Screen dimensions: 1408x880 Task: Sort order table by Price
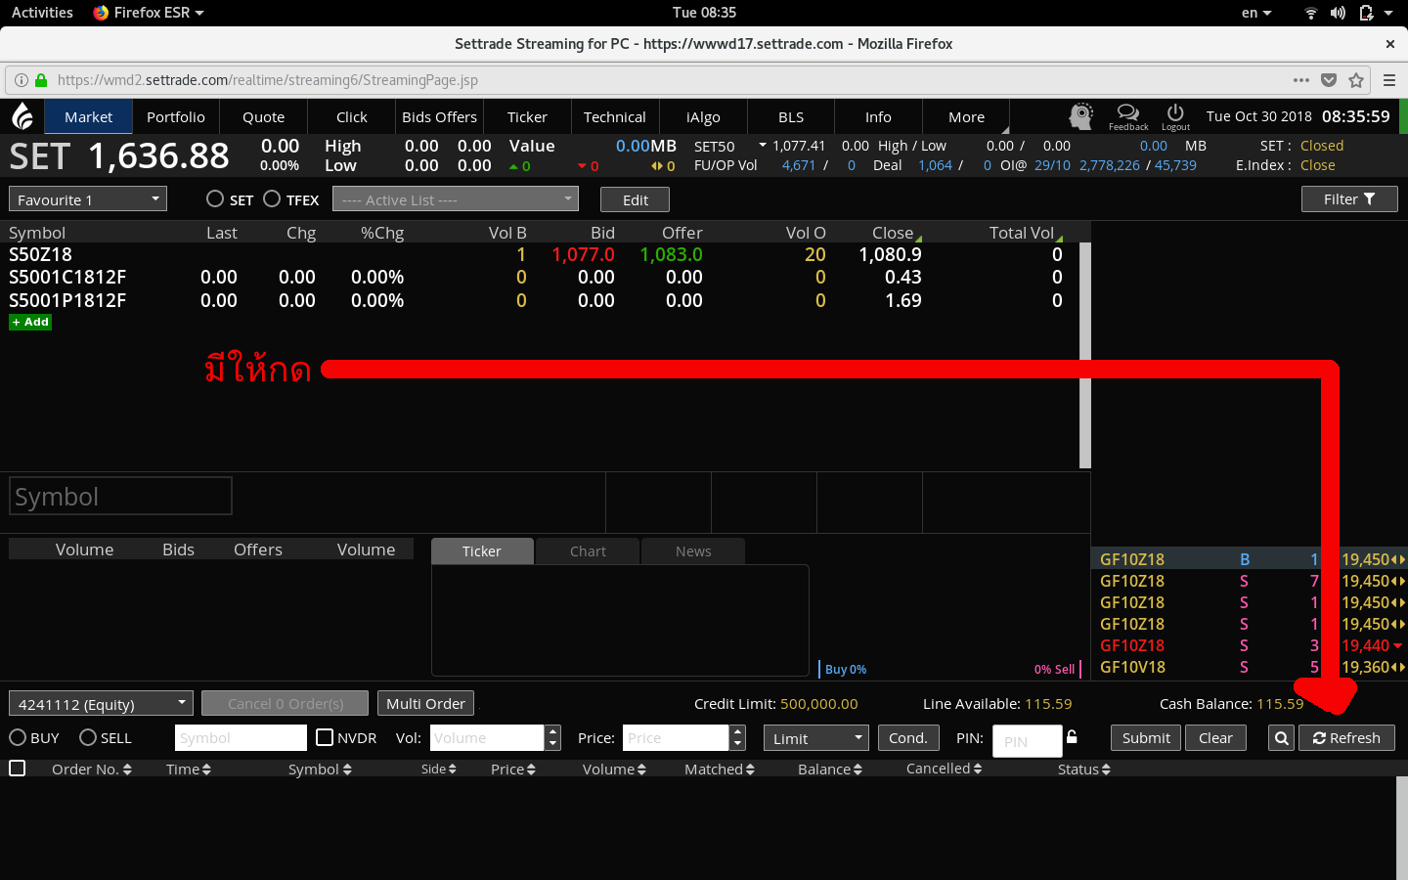coord(513,770)
